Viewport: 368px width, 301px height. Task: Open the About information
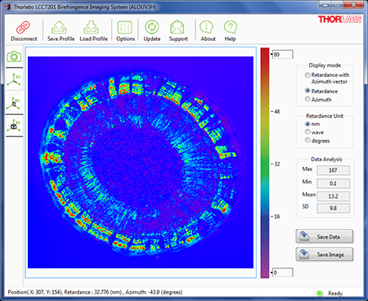[x=208, y=31]
